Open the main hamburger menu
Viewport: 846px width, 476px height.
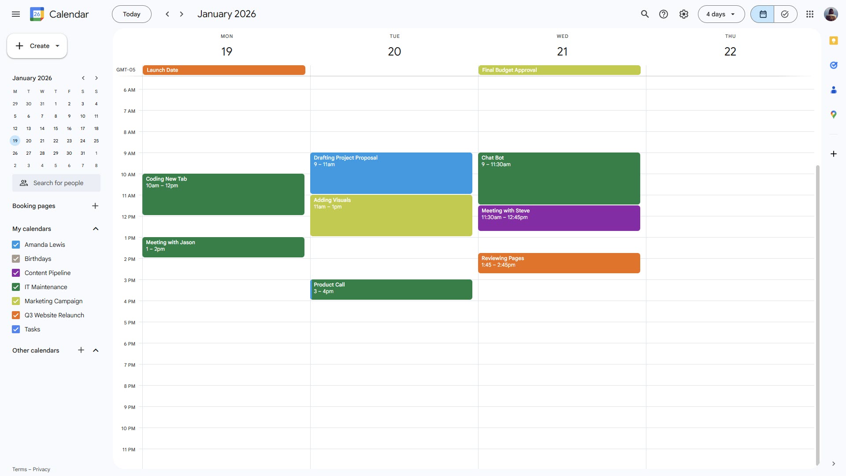[x=16, y=14]
